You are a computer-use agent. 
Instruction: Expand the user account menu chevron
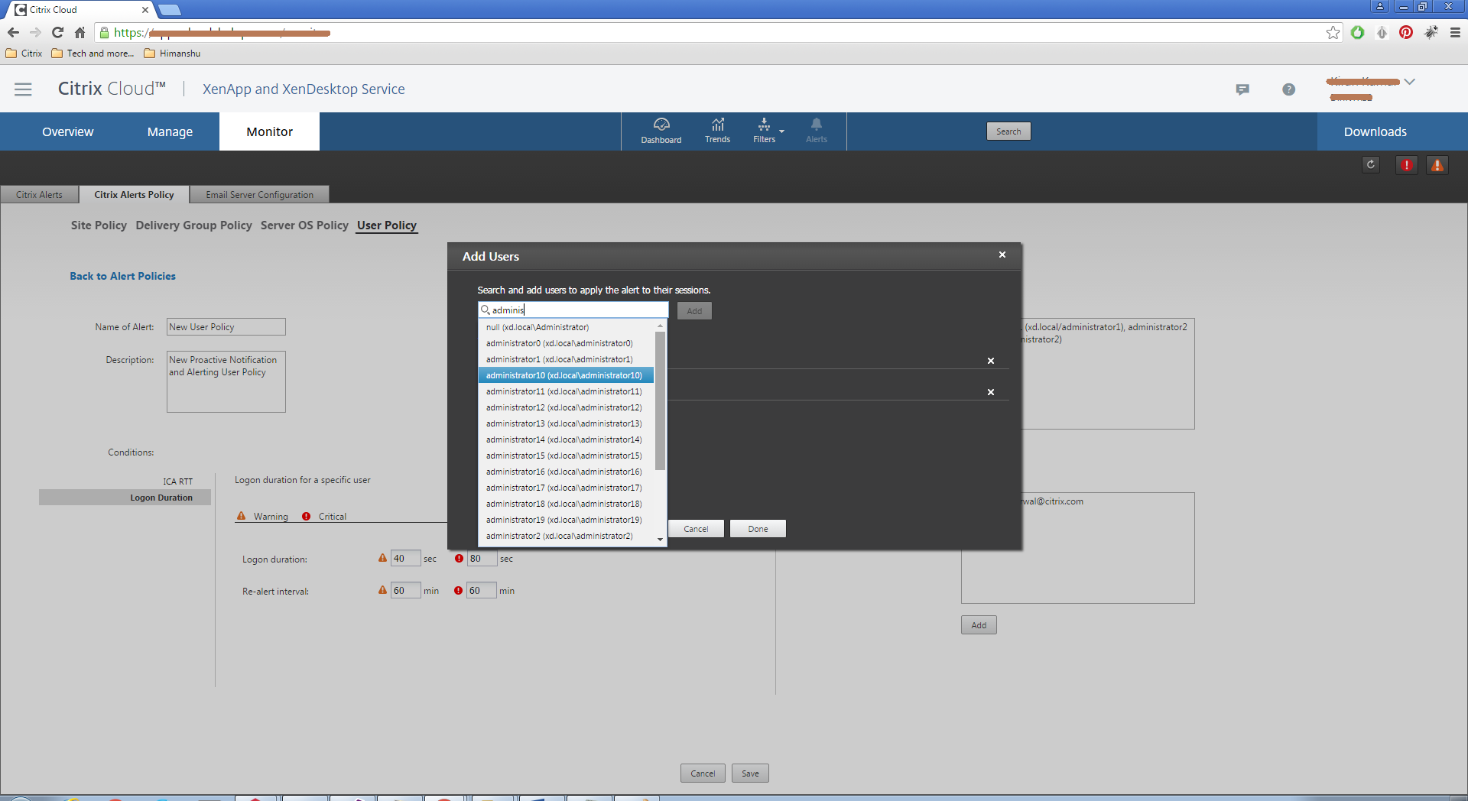(x=1409, y=82)
